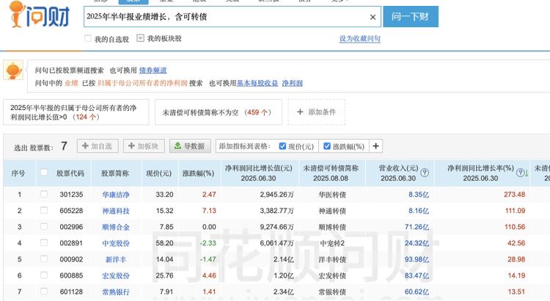The height and width of the screenshot is (301, 550).
Task: Open stock 顺博合金
Action: [116, 227]
